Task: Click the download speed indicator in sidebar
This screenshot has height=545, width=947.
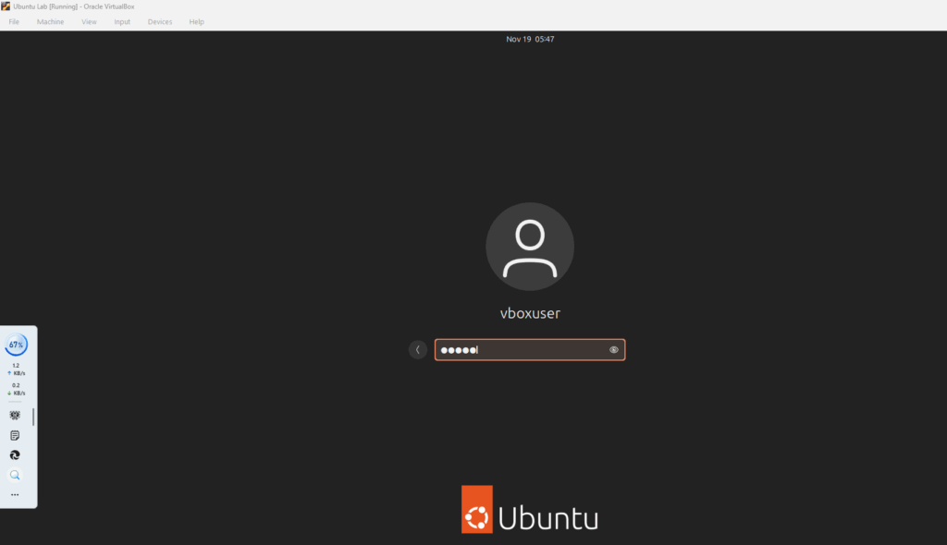Action: [16, 389]
